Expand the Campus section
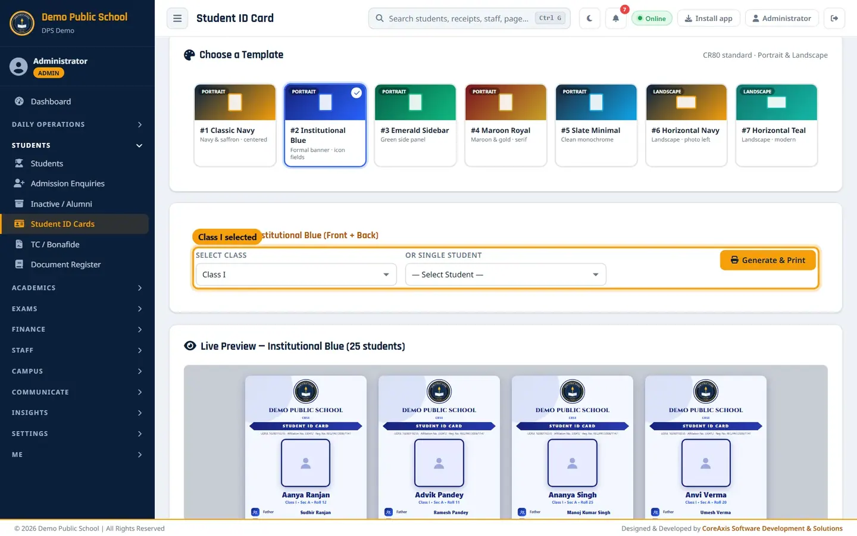 point(77,371)
